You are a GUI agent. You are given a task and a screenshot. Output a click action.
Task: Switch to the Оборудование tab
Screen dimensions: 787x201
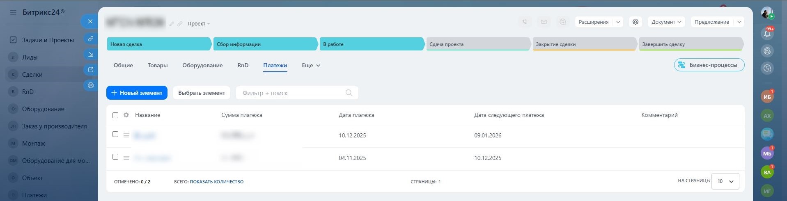(x=202, y=66)
